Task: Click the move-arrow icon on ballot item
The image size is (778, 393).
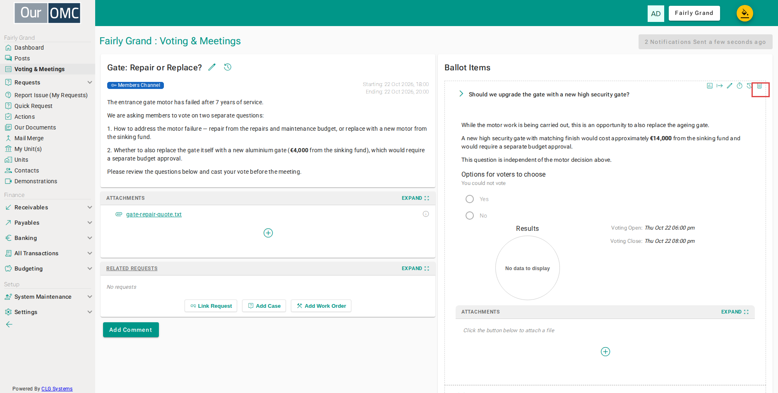Action: click(x=720, y=86)
